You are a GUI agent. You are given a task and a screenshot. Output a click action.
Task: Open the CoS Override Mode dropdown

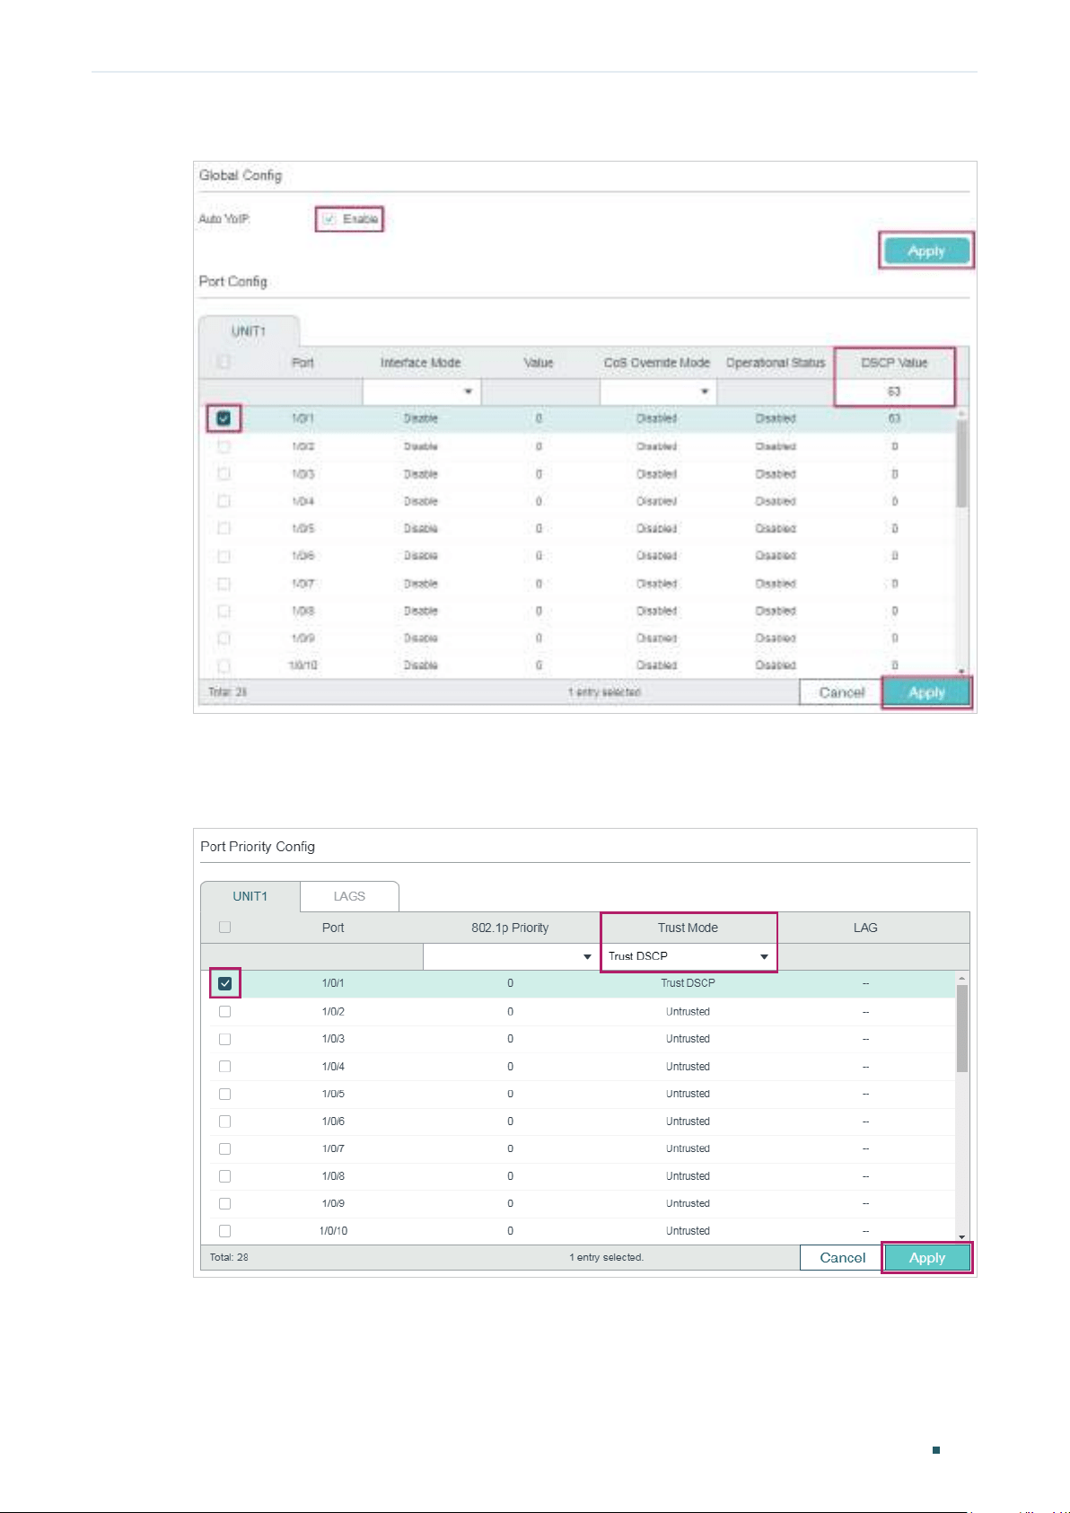pyautogui.click(x=658, y=391)
